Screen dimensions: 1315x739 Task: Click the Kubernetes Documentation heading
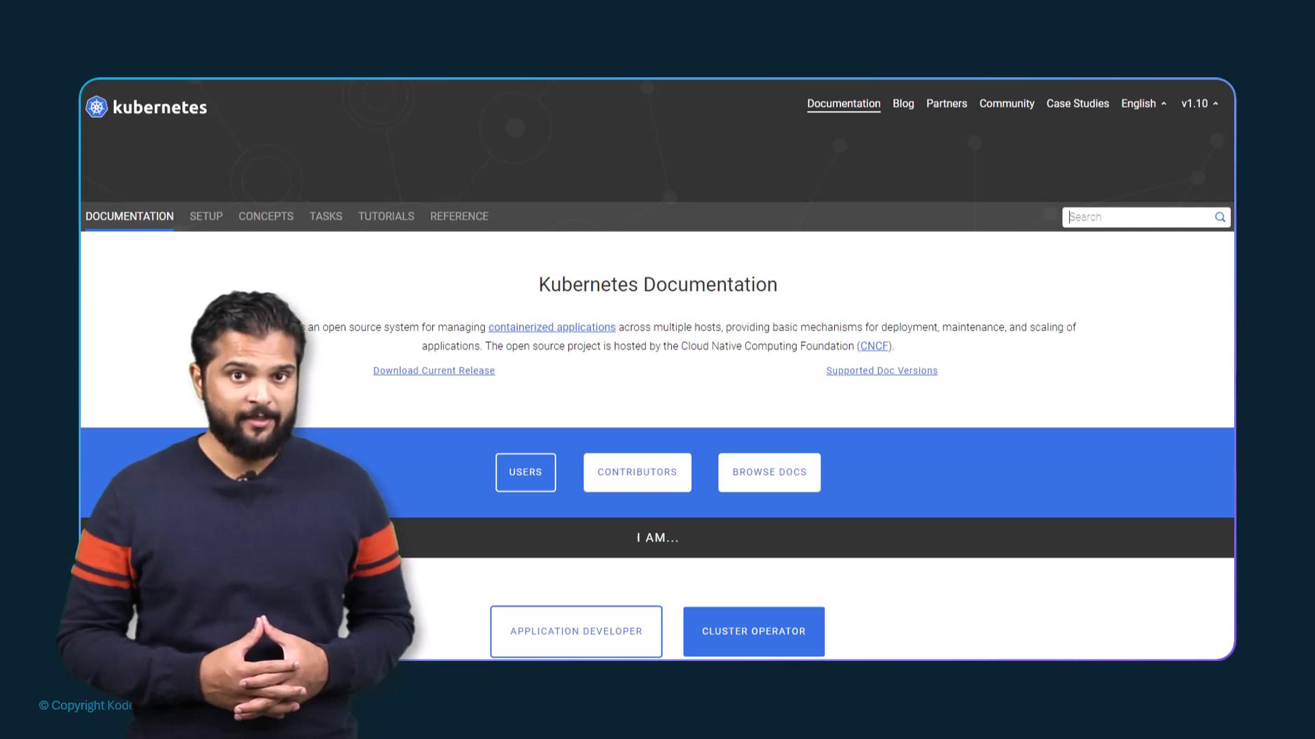click(x=657, y=285)
